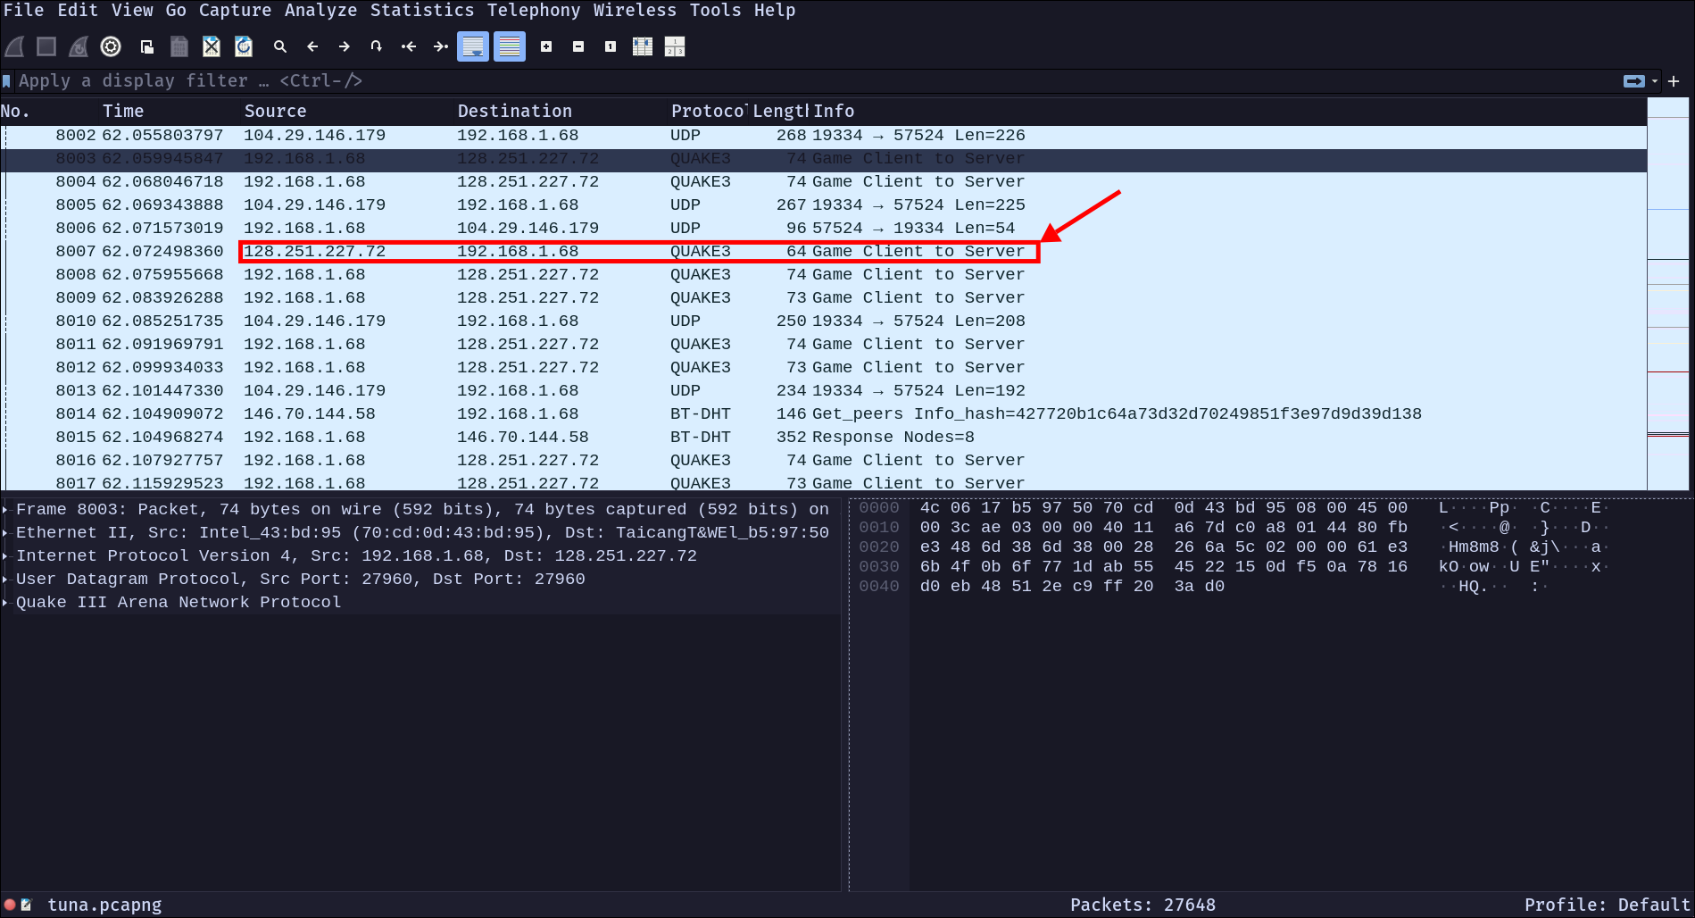Click the zoom in icon
Screen dimensions: 1695x918
[546, 46]
